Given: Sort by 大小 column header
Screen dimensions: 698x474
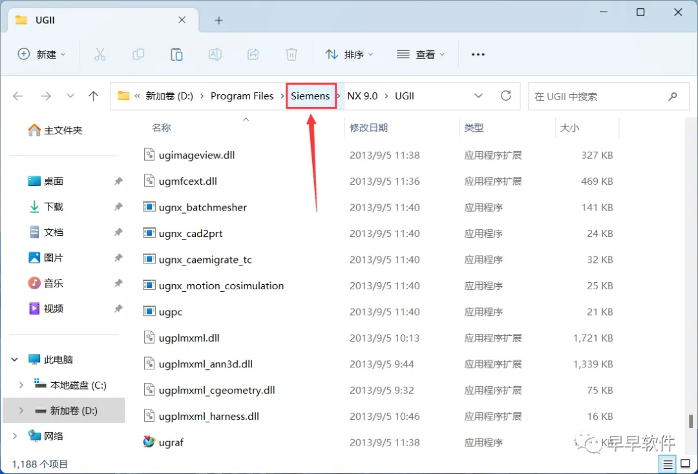Looking at the screenshot, I should pos(569,128).
